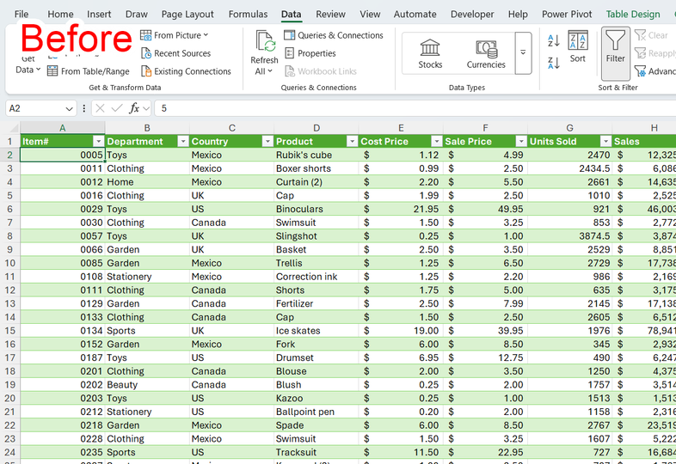Open Recent Sources
This screenshot has height=464, width=676.
coord(176,53)
